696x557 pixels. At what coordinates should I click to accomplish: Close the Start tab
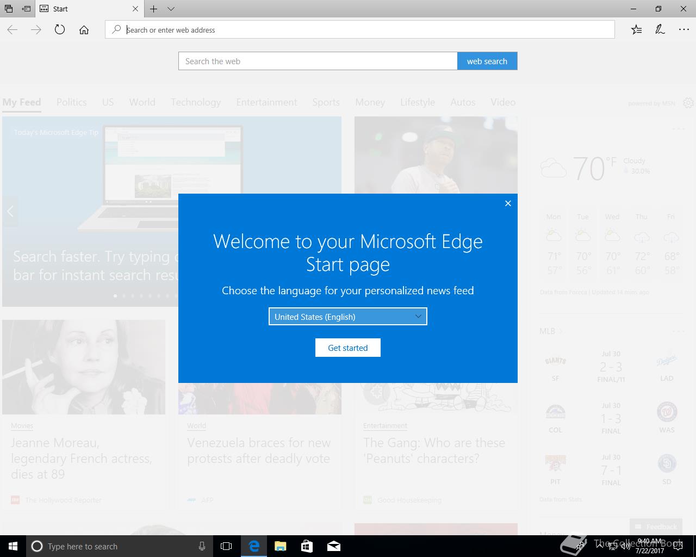[135, 9]
